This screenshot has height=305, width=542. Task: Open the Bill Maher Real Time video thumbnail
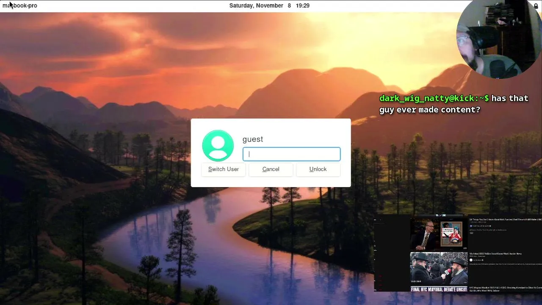[x=439, y=233]
